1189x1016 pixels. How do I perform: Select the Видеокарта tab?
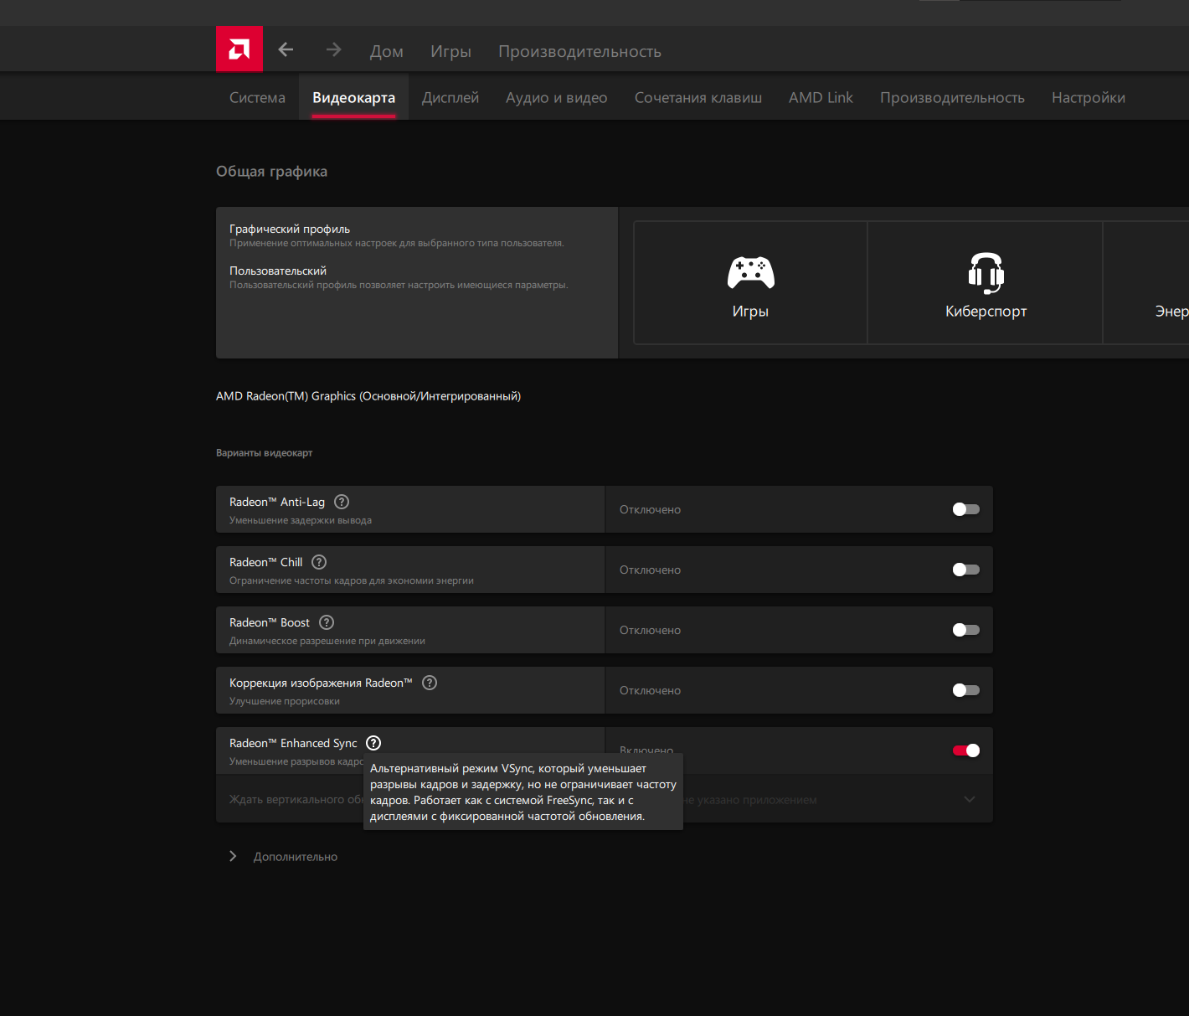[x=353, y=97]
